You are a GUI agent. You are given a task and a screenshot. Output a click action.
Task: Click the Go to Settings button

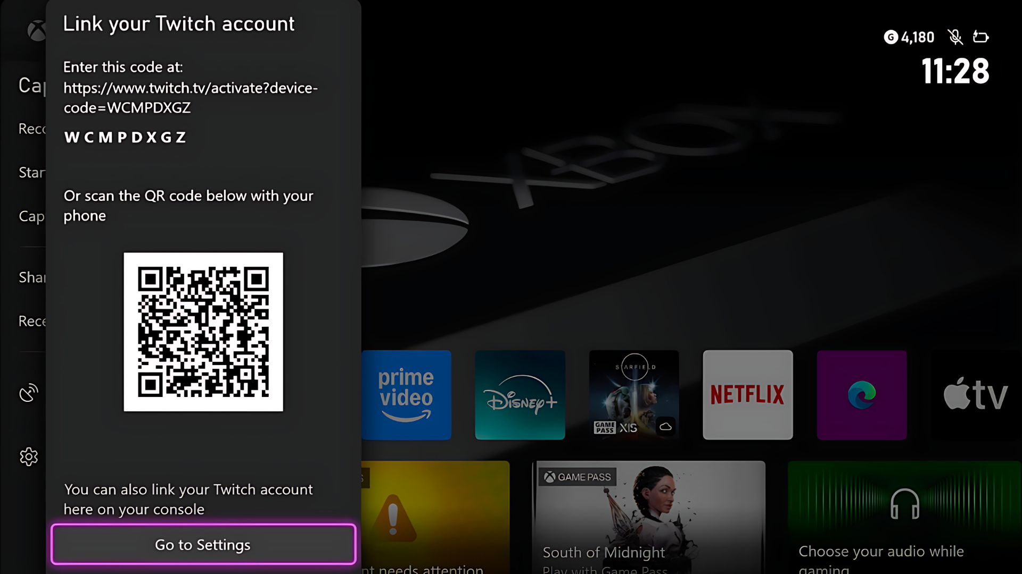pos(203,544)
